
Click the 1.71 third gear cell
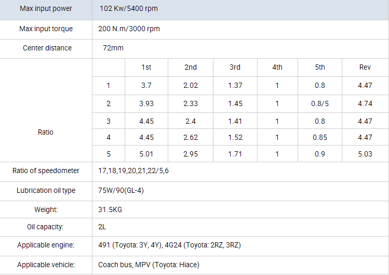coord(235,154)
